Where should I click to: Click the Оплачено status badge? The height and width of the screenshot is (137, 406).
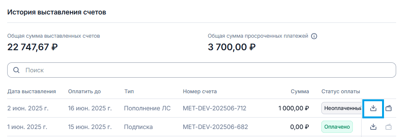pos(337,127)
